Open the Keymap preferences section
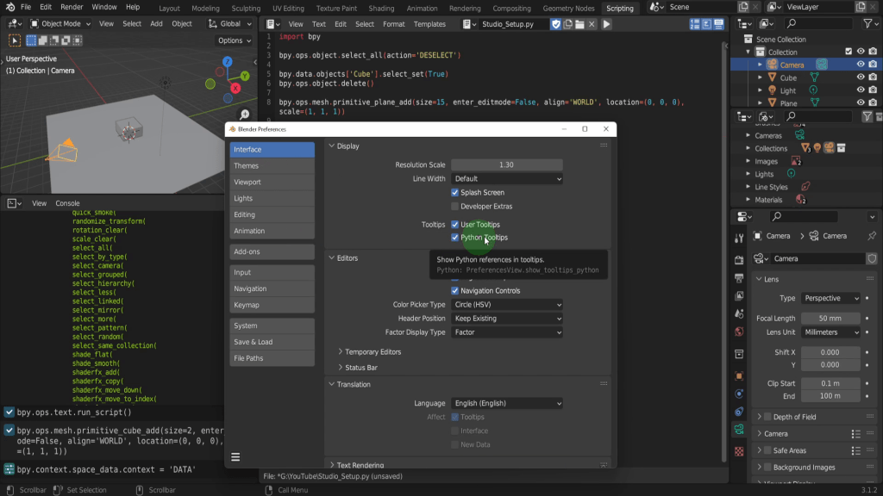The image size is (883, 496). (x=272, y=305)
